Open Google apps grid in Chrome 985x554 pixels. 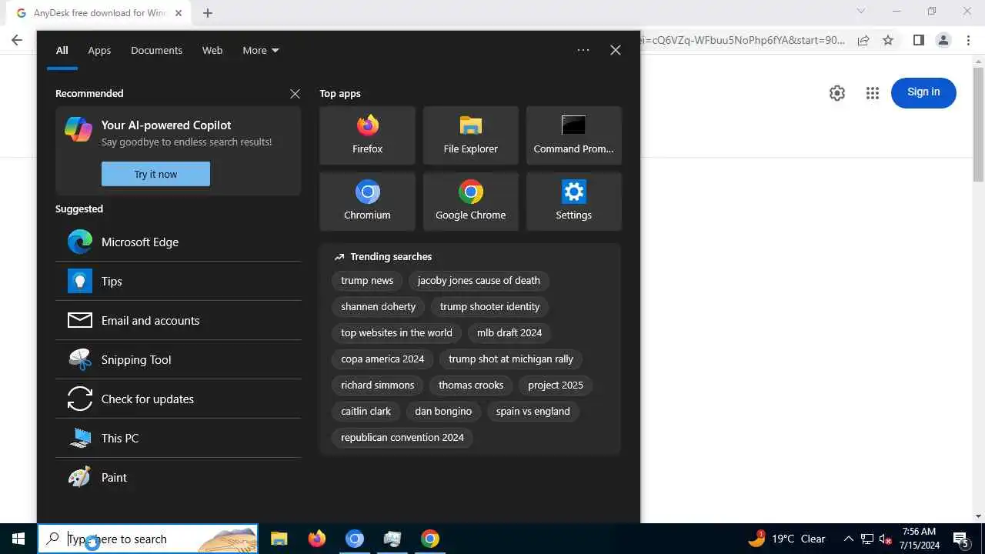(872, 93)
